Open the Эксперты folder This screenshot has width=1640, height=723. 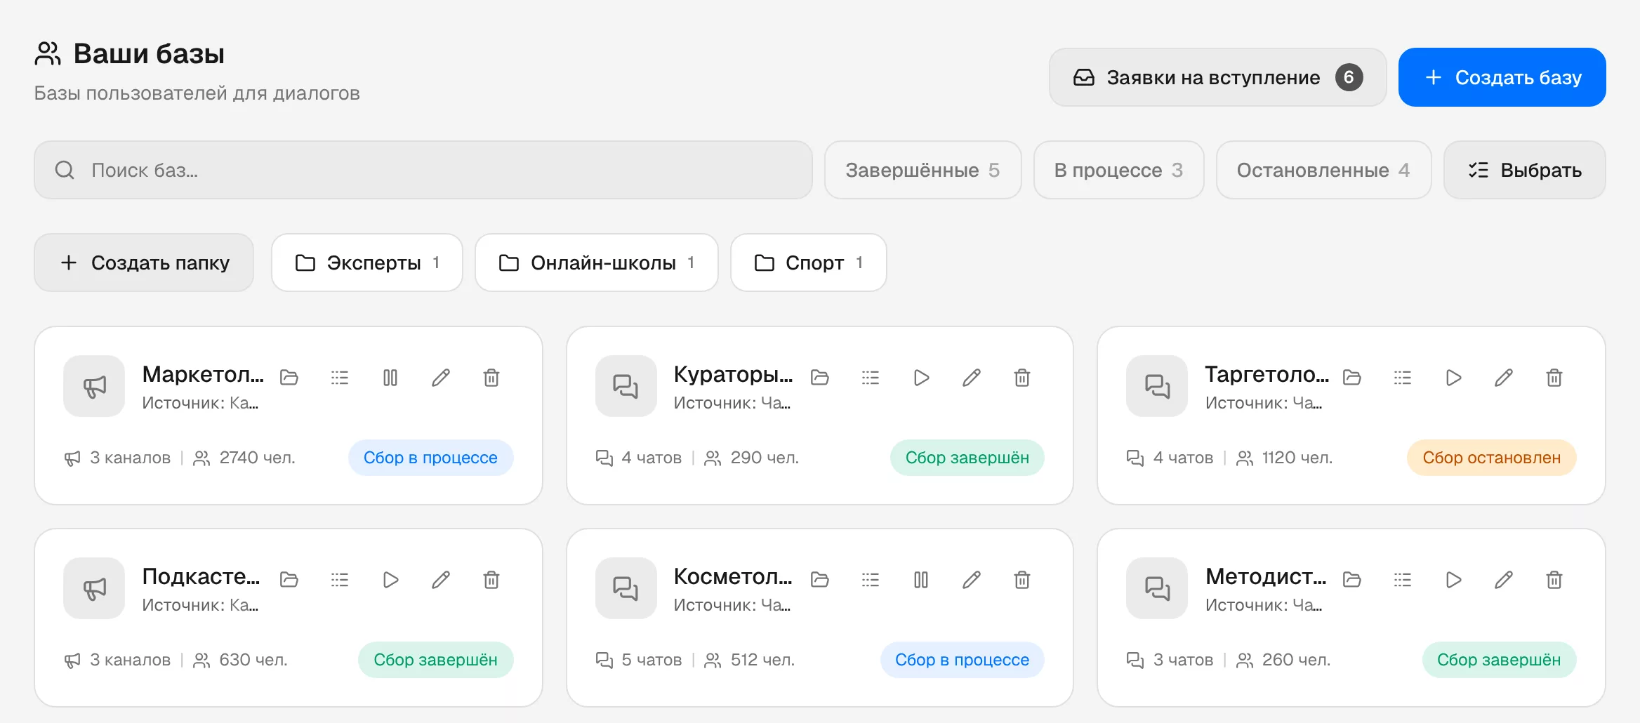tap(367, 263)
